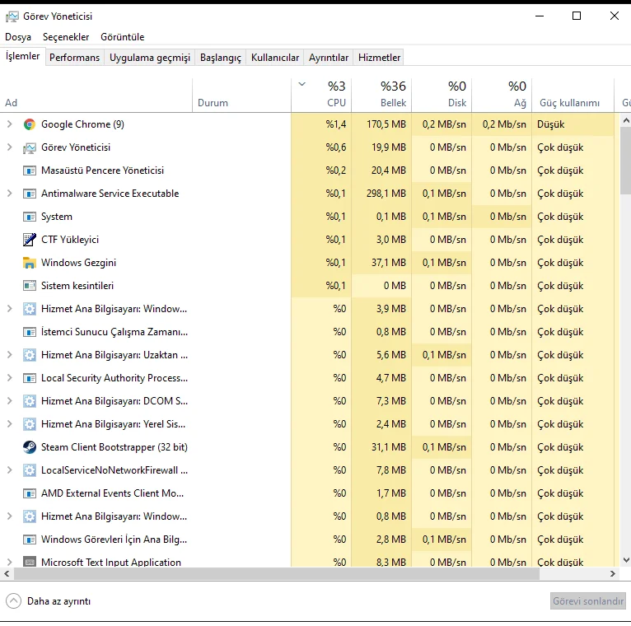Click the vertical scrollbar thumb

[x=626, y=161]
